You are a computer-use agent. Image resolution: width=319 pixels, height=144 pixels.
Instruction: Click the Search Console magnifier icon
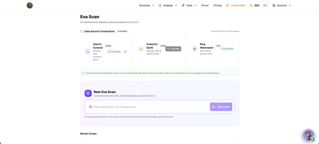pyautogui.click(x=88, y=52)
